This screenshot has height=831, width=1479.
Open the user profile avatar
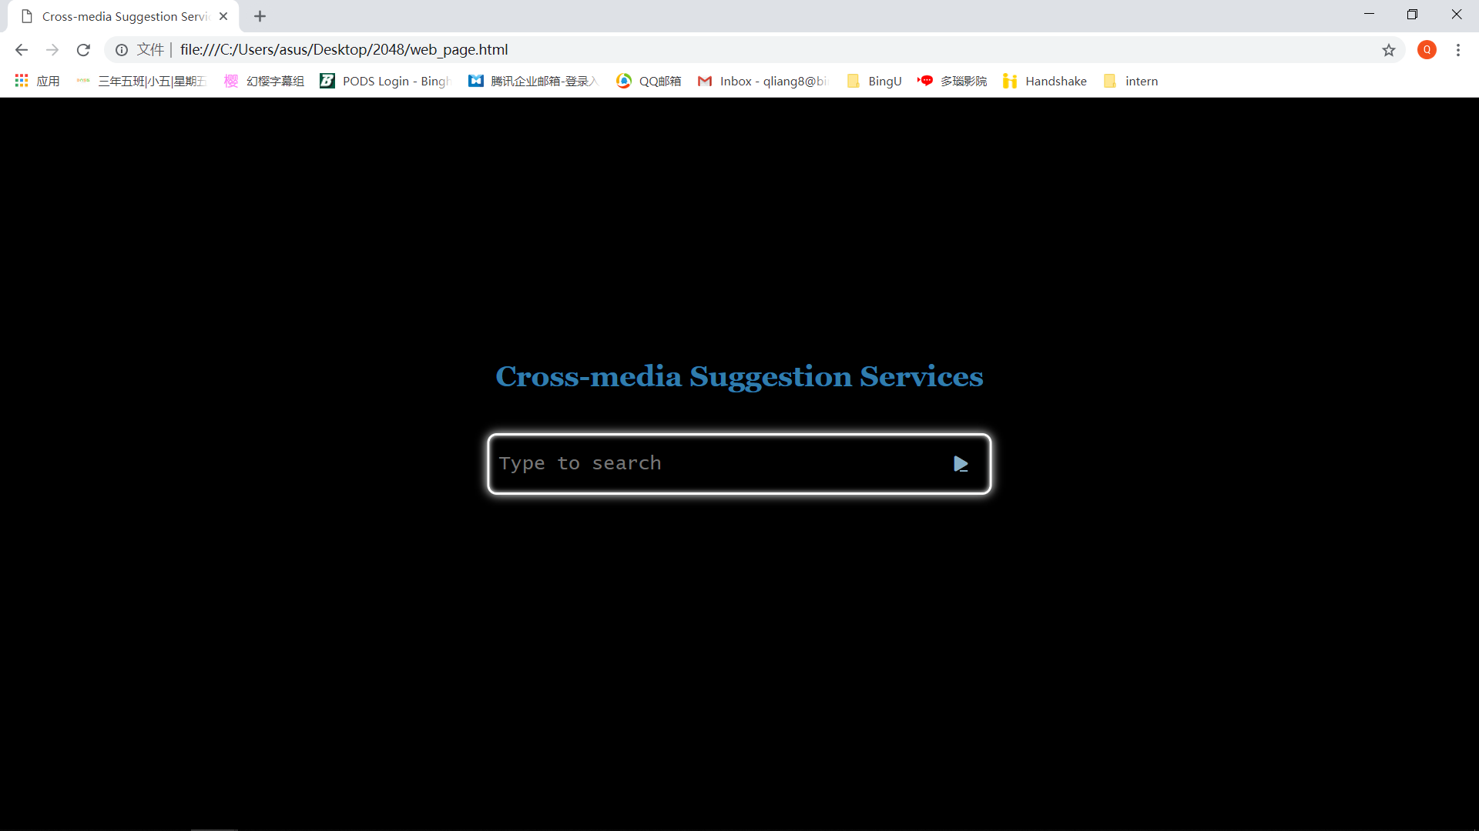pyautogui.click(x=1427, y=50)
